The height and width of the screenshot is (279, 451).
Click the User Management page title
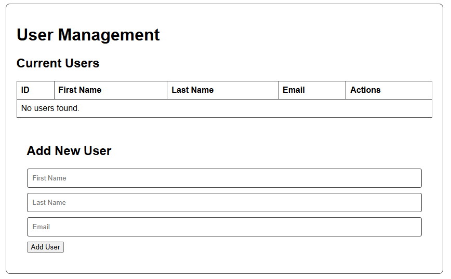88,35
